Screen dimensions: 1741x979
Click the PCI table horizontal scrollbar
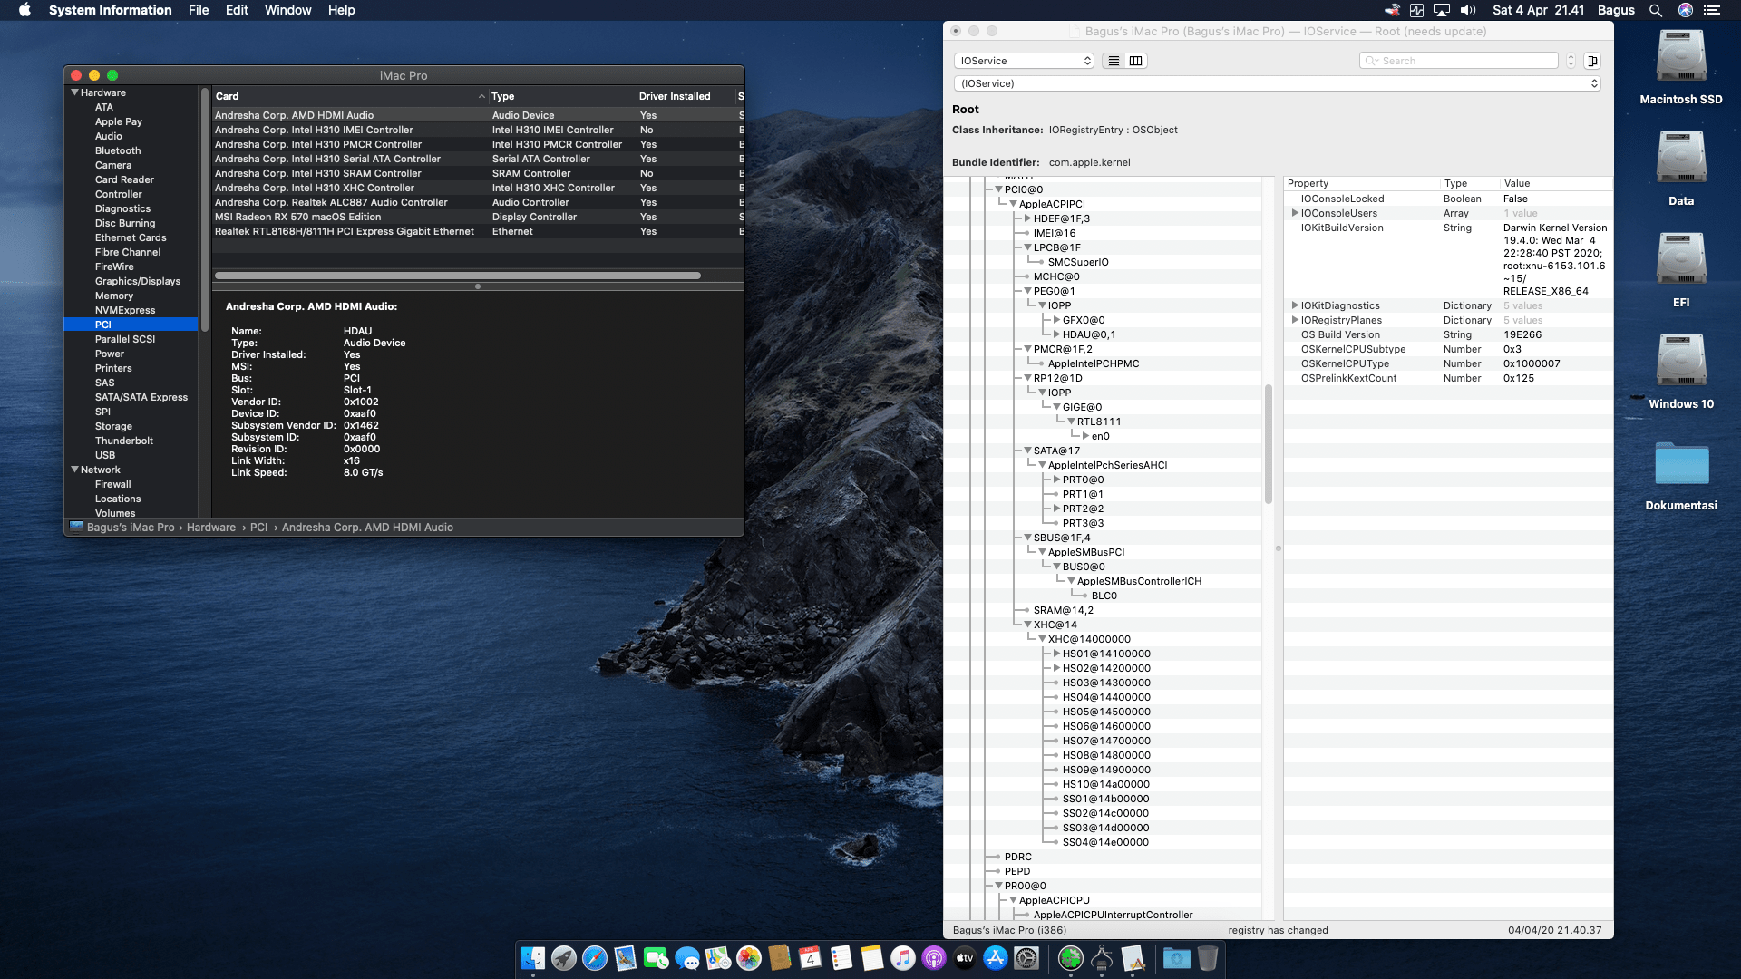(x=458, y=276)
